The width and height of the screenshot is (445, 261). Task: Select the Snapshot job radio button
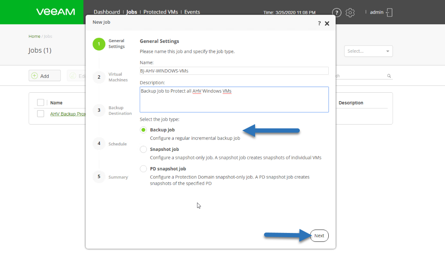pyautogui.click(x=144, y=149)
